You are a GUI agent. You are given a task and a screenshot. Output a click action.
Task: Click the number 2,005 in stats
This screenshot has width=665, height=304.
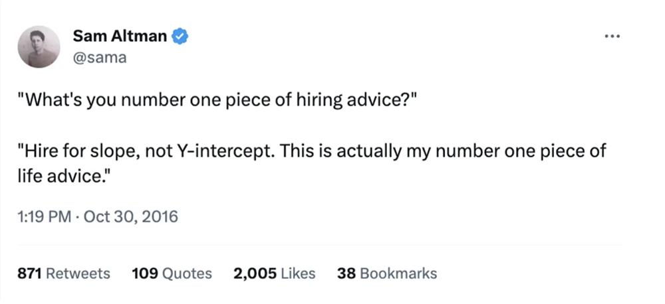[x=255, y=273]
